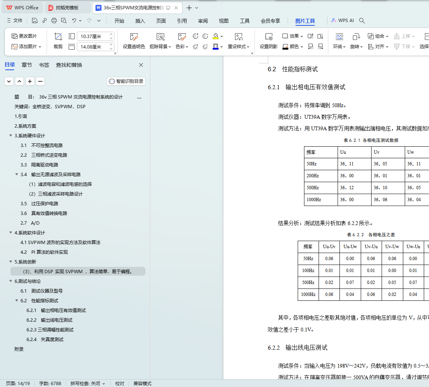Screen dimensions: 429x387
Task: Switch to the 审阅 (Review) ribbon tab
Action: pos(203,21)
